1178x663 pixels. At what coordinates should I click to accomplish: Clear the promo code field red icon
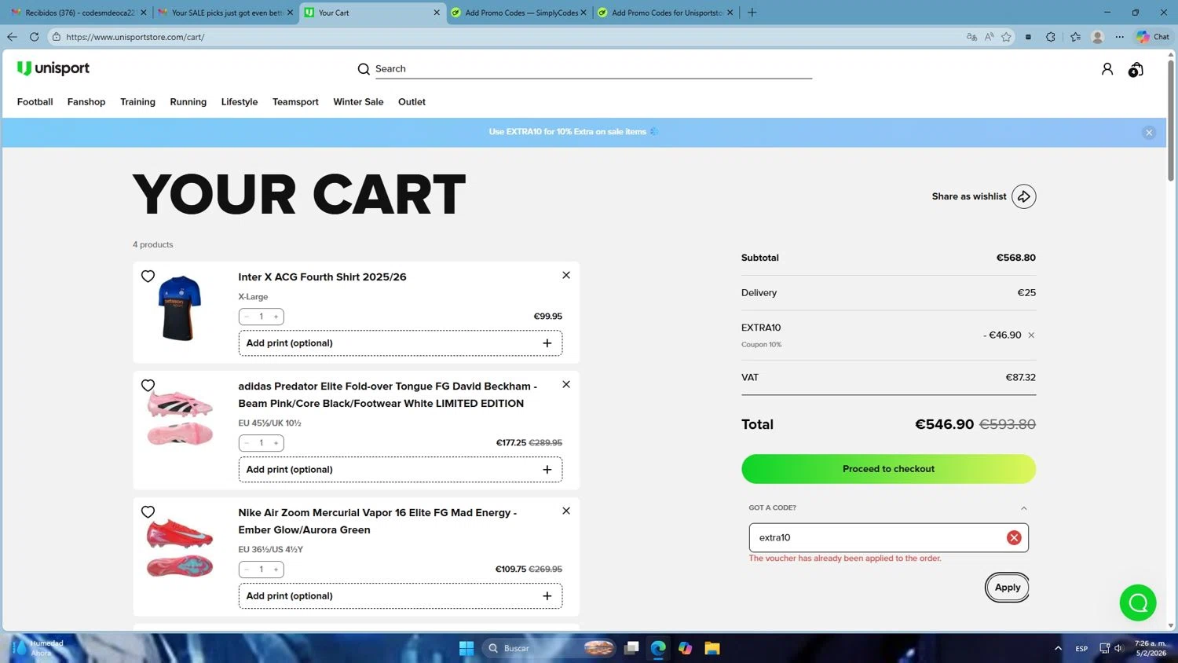pyautogui.click(x=1014, y=537)
